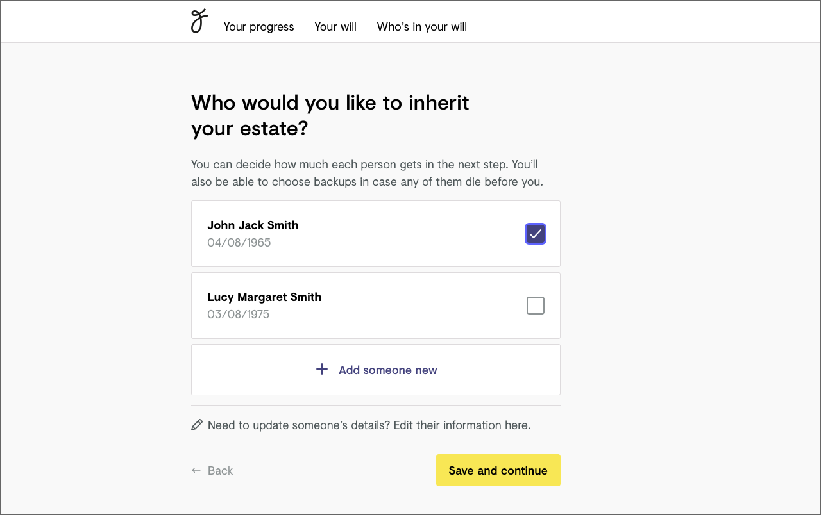Image resolution: width=821 pixels, height=515 pixels.
Task: Click the paragraph about choosing backups
Action: (x=367, y=173)
